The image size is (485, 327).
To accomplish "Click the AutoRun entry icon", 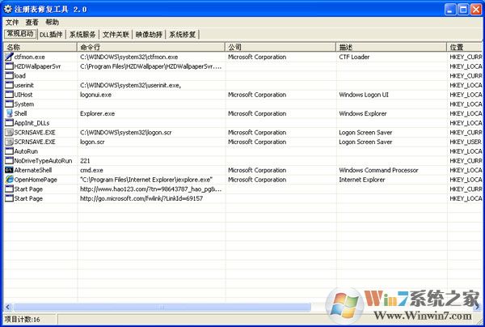I will click(9, 151).
